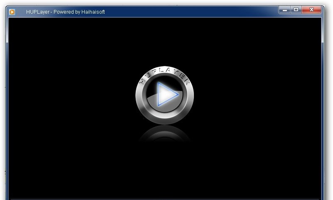The height and width of the screenshot is (200, 333).
Task: Maximize the HUPlayer window
Action: pyautogui.click(x=296, y=10)
